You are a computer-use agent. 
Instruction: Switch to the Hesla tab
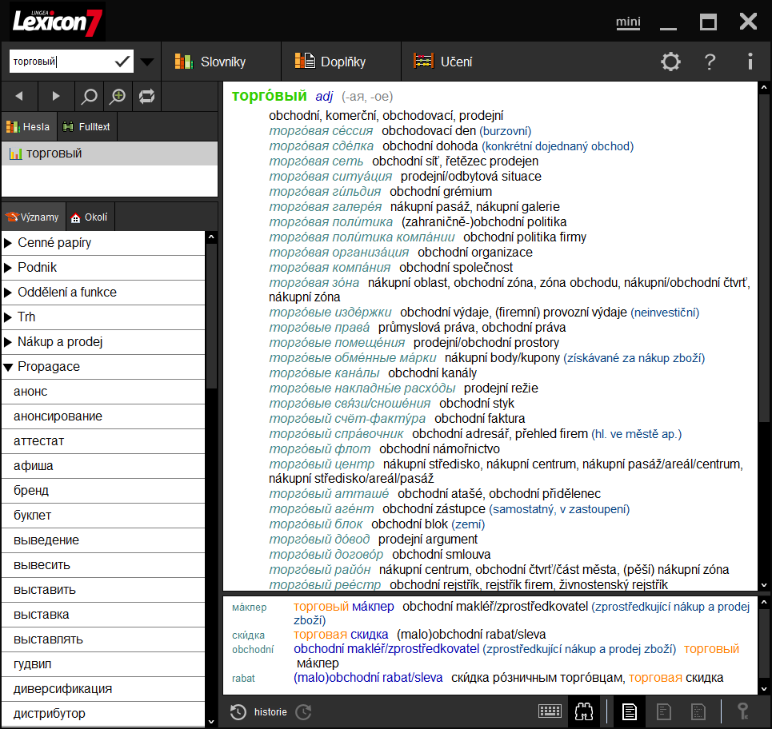click(29, 127)
